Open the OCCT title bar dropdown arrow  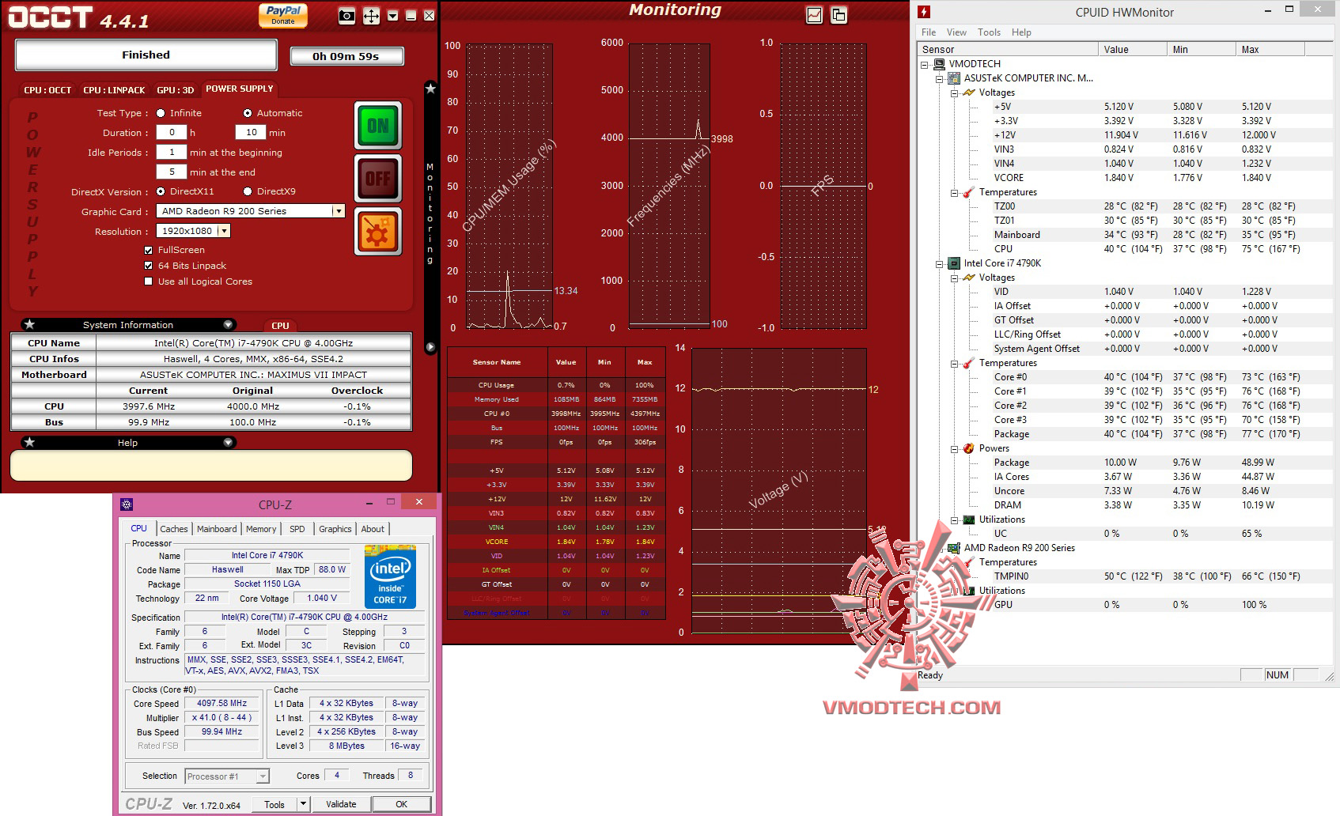click(392, 16)
